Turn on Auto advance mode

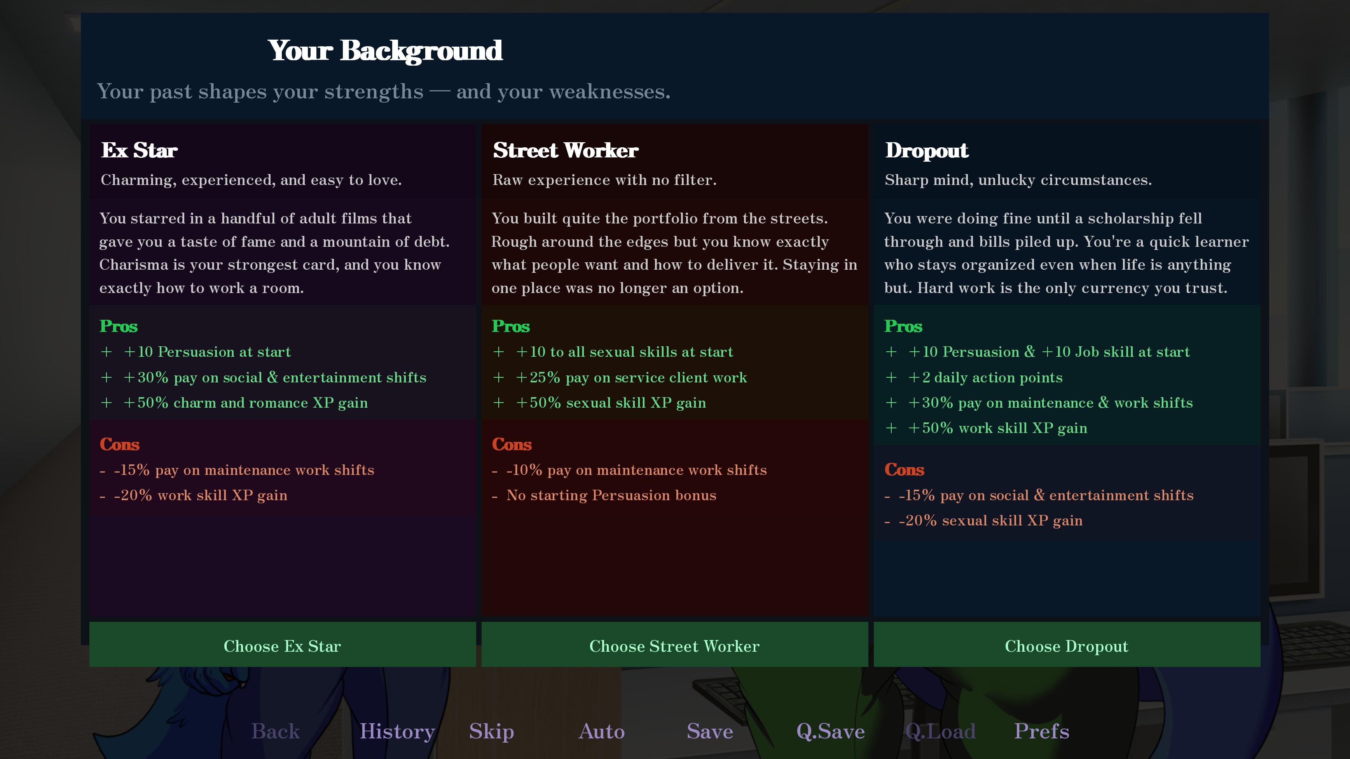[602, 731]
